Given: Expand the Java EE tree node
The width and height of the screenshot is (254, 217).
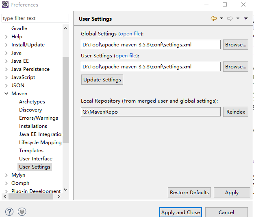Looking at the screenshot, I should pyautogui.click(x=7, y=61).
